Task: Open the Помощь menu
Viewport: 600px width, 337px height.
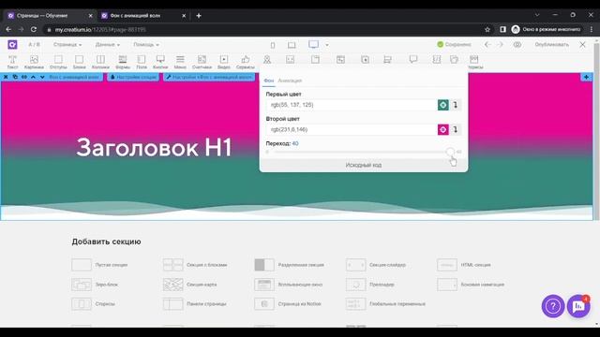Action: (x=146, y=45)
